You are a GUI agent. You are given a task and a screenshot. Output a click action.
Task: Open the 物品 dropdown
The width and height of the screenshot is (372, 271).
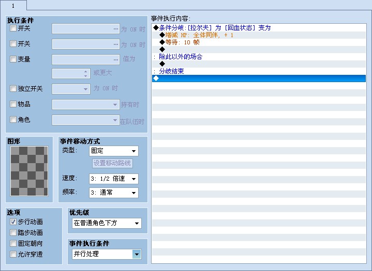click(x=86, y=104)
